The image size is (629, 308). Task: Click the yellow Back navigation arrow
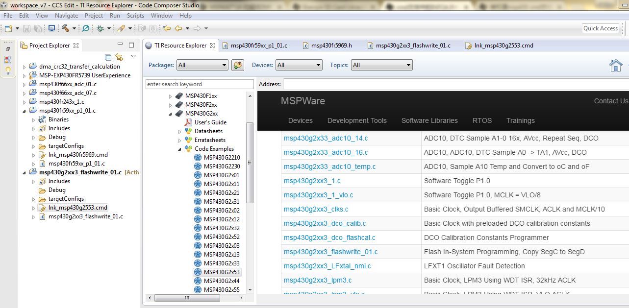point(179,28)
